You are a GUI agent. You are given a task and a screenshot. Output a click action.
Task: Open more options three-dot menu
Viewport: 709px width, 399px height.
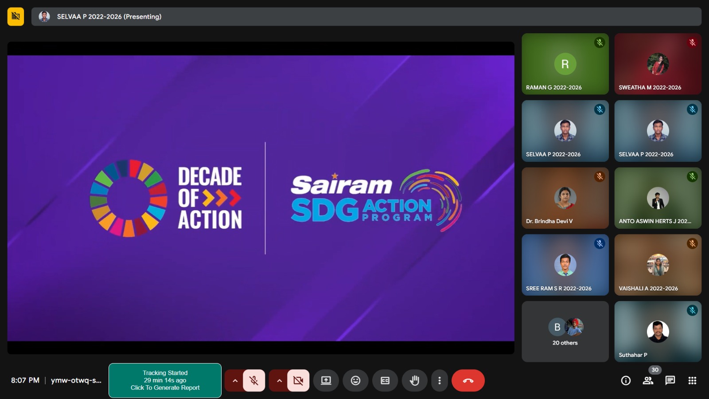tap(439, 380)
